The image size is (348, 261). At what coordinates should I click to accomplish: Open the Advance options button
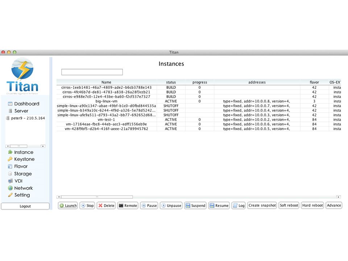point(333,205)
